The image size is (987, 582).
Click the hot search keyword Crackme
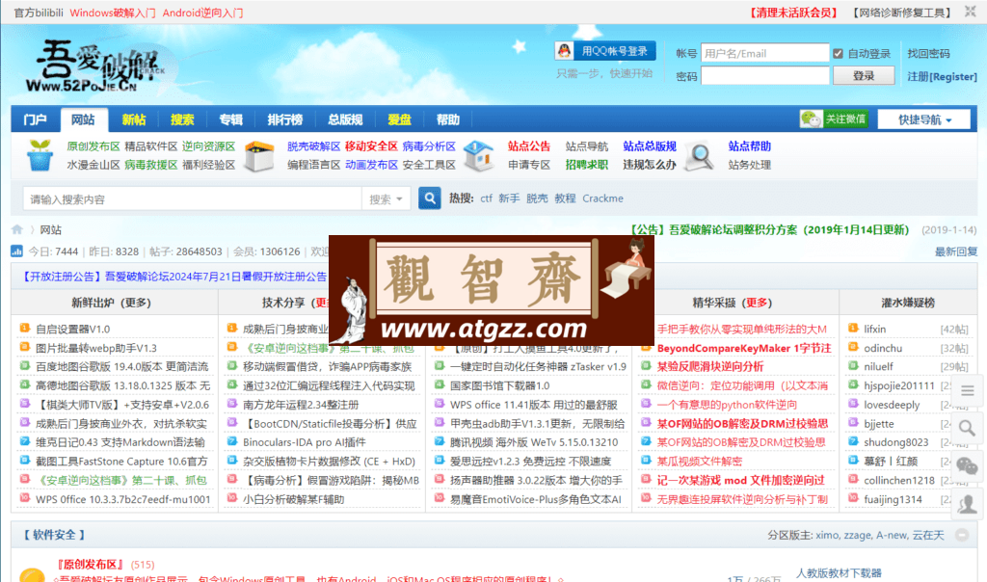[602, 198]
